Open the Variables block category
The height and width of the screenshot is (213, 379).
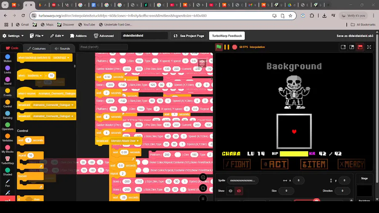click(8, 138)
